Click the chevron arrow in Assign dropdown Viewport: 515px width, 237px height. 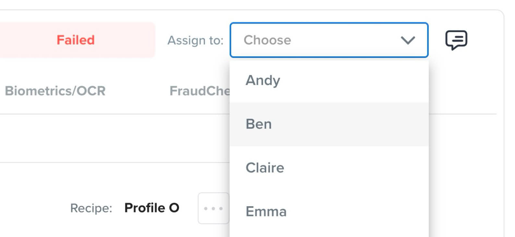click(x=408, y=40)
